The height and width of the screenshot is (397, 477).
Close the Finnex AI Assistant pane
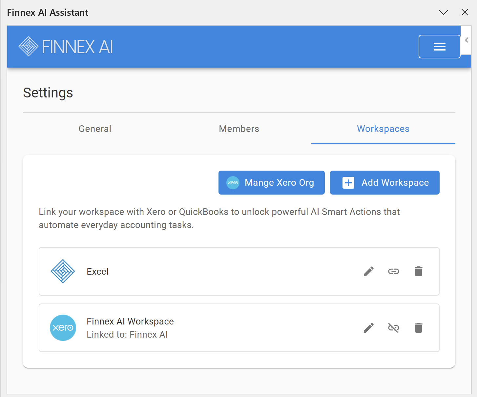[x=465, y=12]
